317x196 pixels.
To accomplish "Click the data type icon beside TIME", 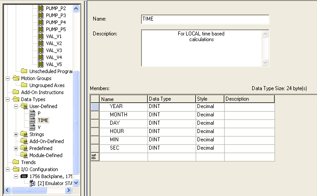I will point(32,120).
